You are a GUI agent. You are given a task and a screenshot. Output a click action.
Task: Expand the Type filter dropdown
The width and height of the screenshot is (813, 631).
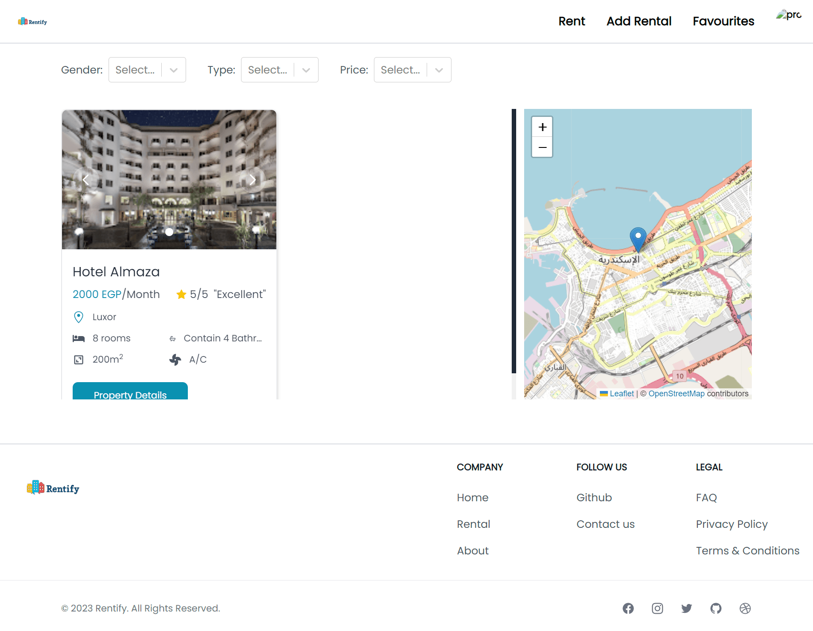pyautogui.click(x=280, y=70)
